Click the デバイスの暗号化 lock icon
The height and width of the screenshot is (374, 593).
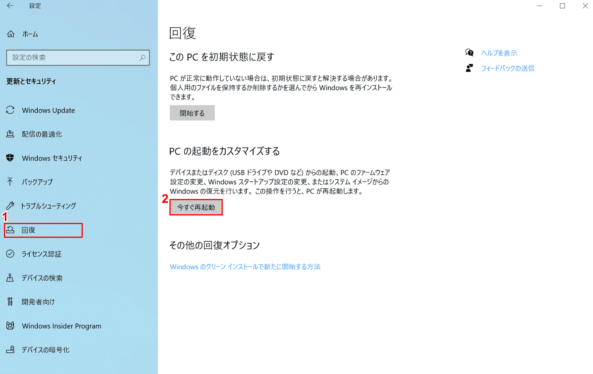tap(10, 350)
